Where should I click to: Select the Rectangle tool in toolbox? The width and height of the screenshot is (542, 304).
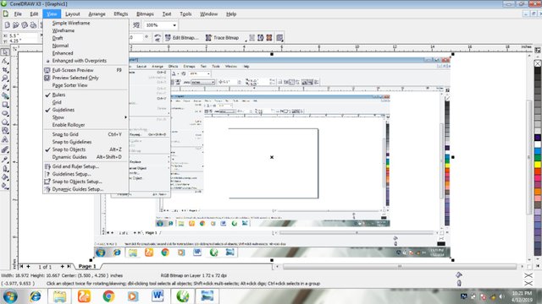click(x=5, y=105)
